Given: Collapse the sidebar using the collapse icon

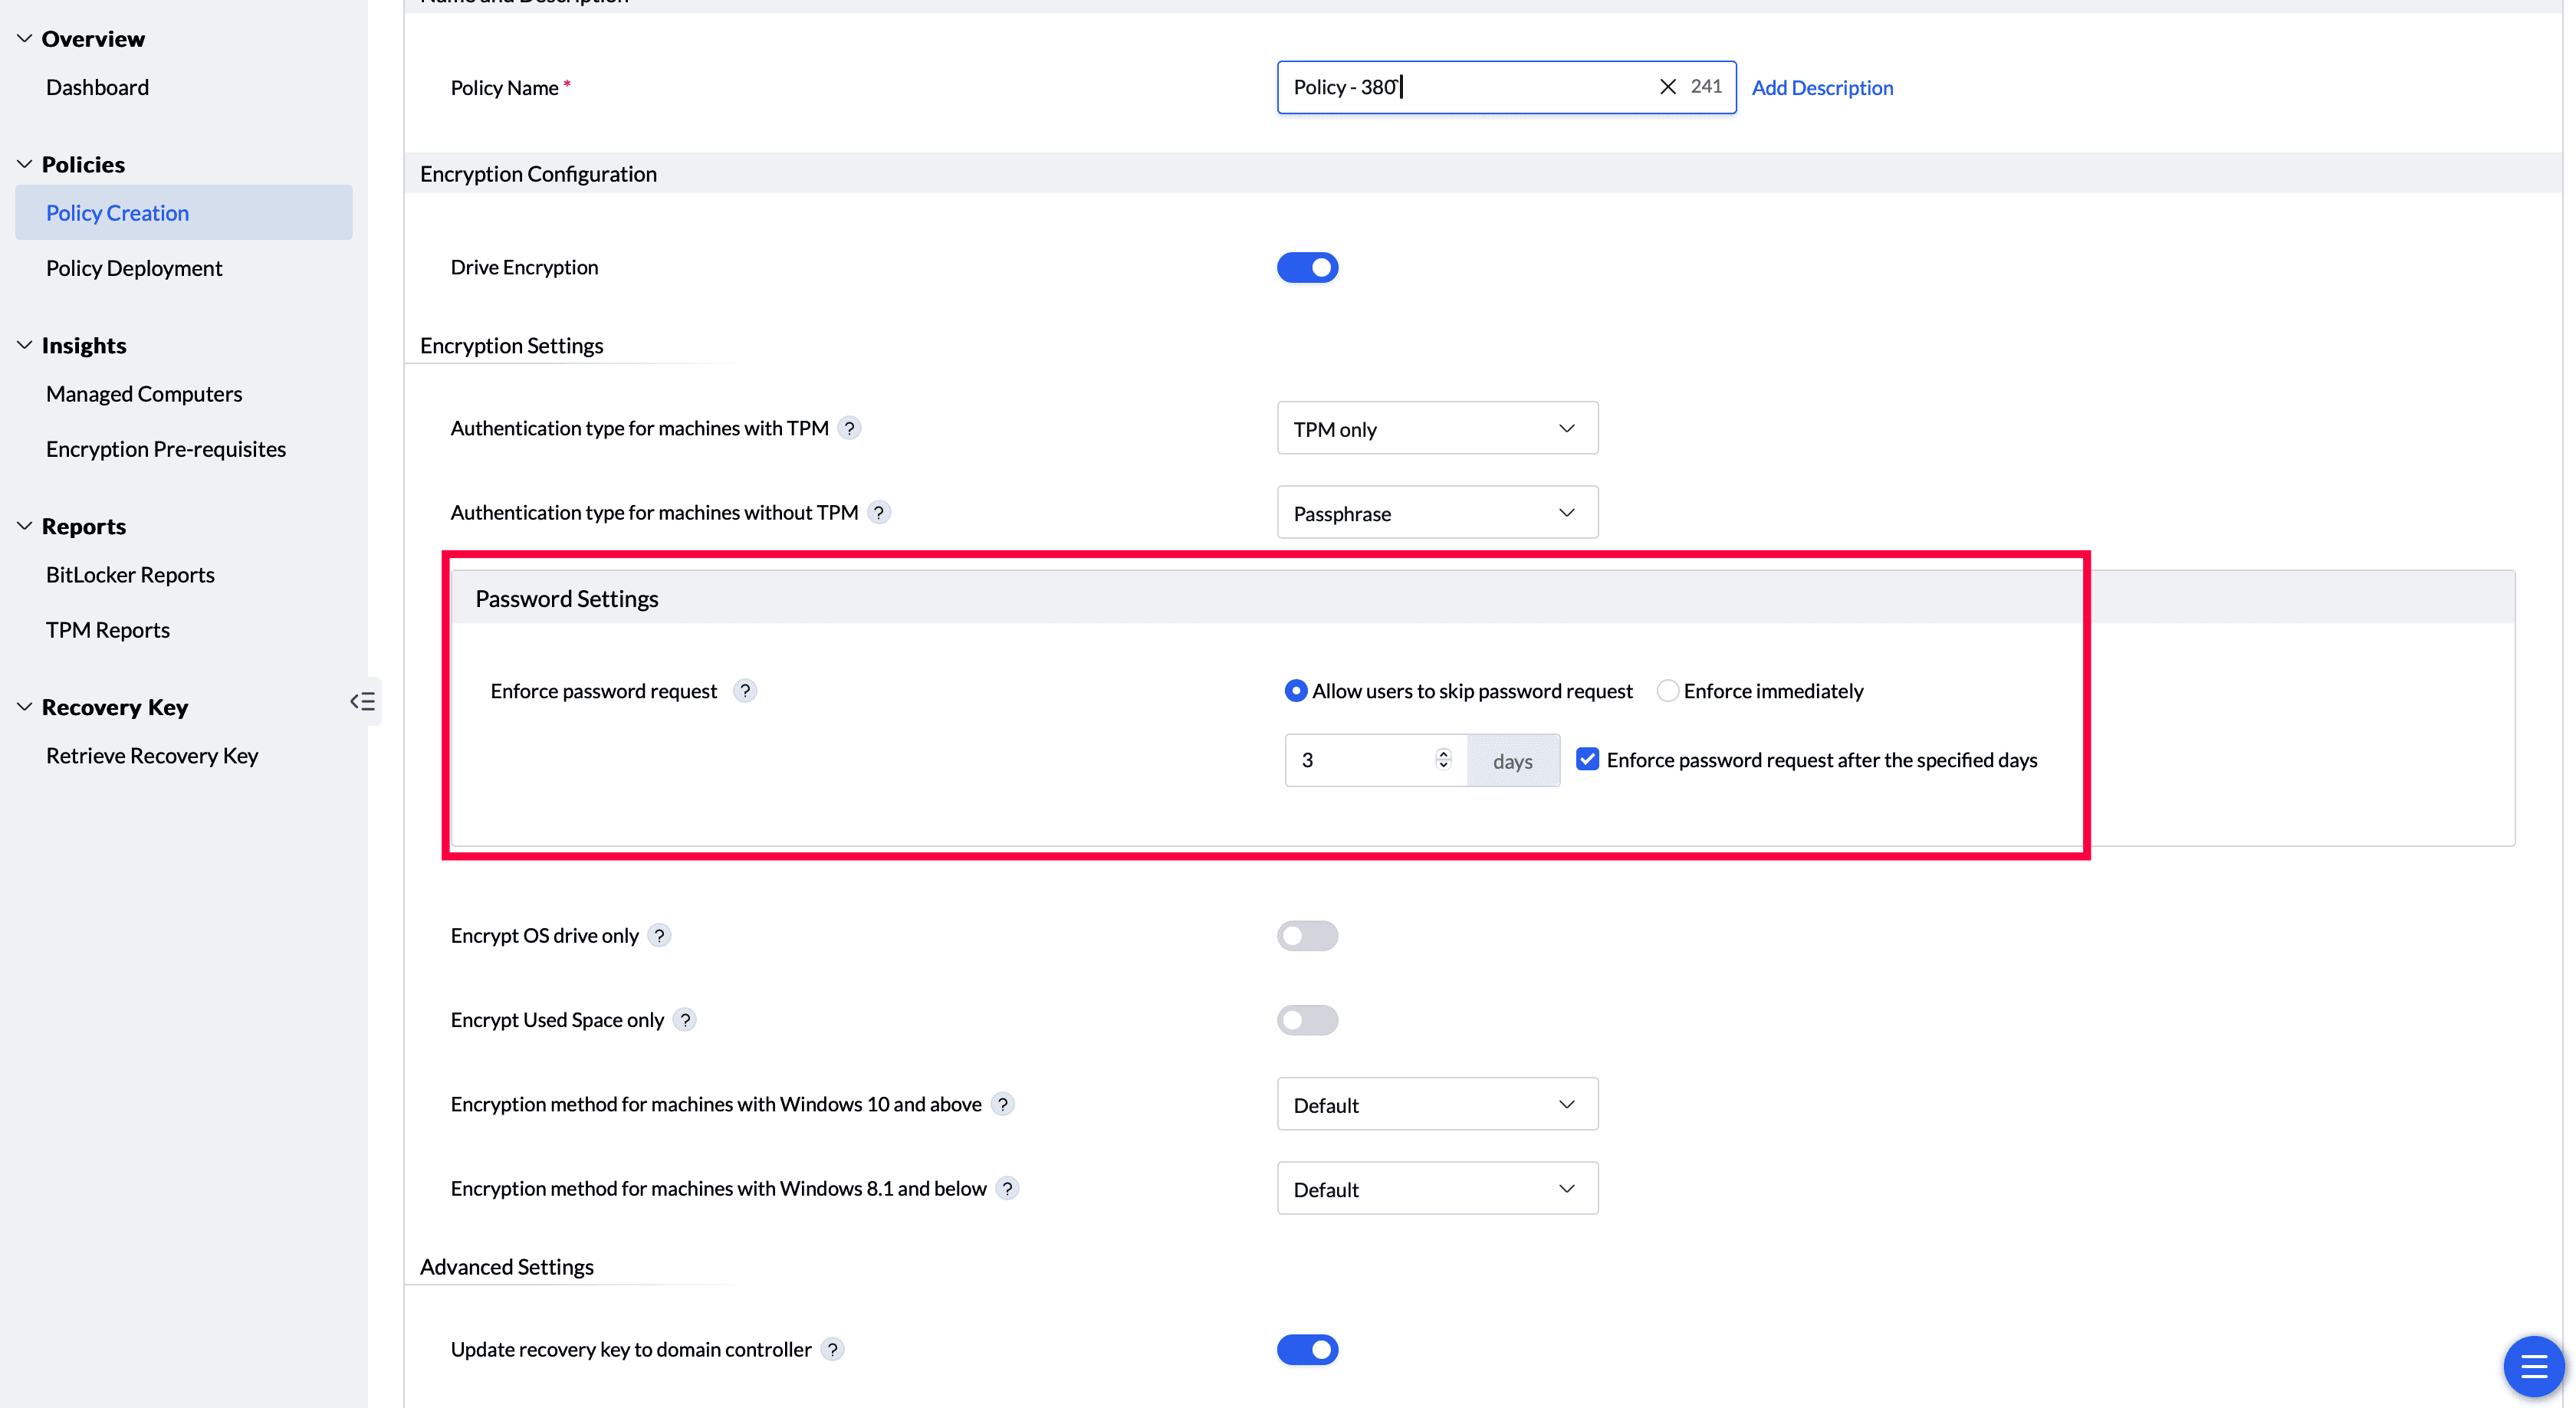Looking at the screenshot, I should click(362, 701).
